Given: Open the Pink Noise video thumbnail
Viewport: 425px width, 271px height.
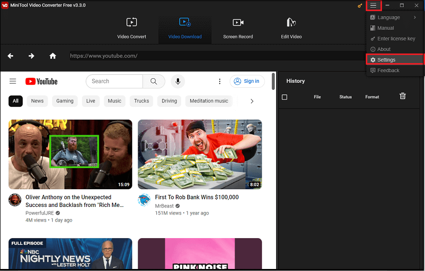Looking at the screenshot, I should [x=200, y=253].
